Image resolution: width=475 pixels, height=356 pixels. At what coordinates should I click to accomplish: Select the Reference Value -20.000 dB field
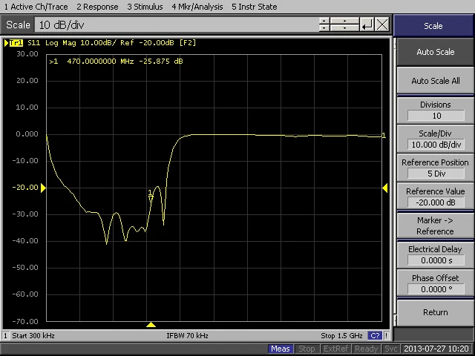[x=436, y=202]
